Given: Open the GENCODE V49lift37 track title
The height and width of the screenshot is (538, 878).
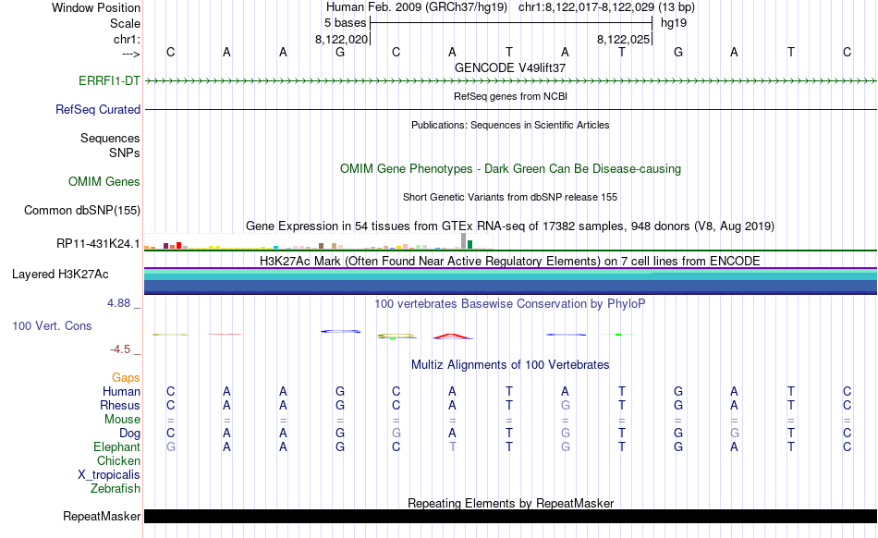Looking at the screenshot, I should 510,67.
